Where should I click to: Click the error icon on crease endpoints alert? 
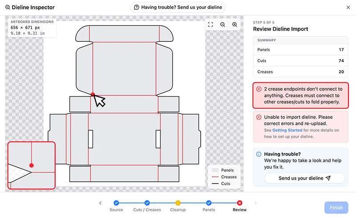click(x=259, y=89)
